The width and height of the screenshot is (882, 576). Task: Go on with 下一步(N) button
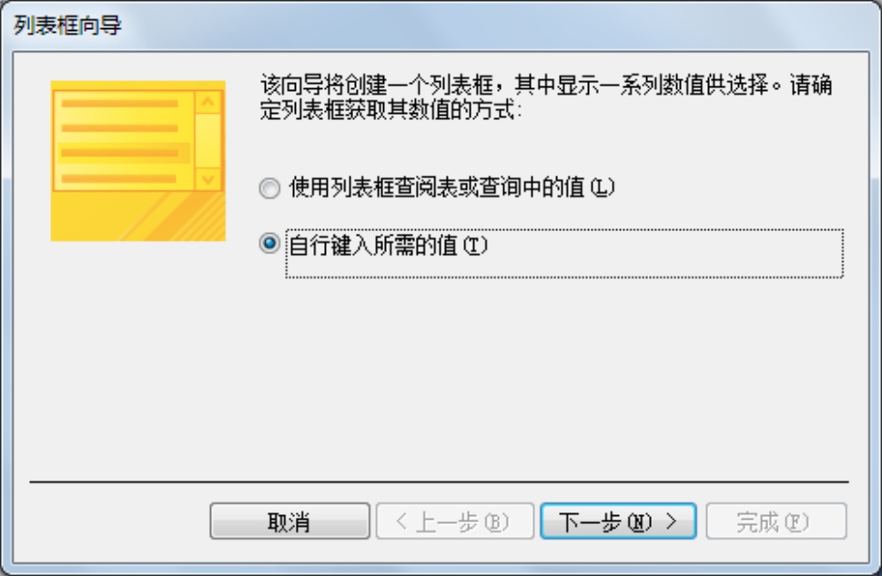coord(618,521)
